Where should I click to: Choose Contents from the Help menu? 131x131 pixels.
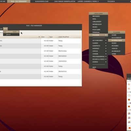pos(11,32)
